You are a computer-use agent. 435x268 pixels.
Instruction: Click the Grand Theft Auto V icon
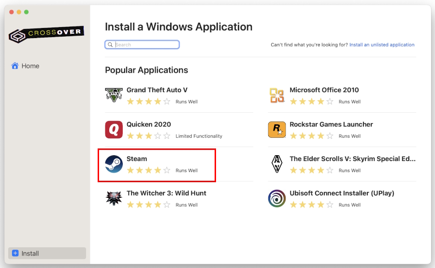click(x=114, y=95)
